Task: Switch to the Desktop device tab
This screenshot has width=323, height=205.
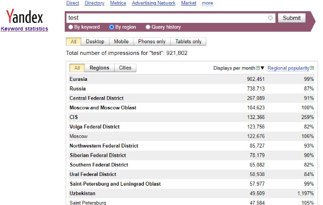Action: pyautogui.click(x=95, y=42)
